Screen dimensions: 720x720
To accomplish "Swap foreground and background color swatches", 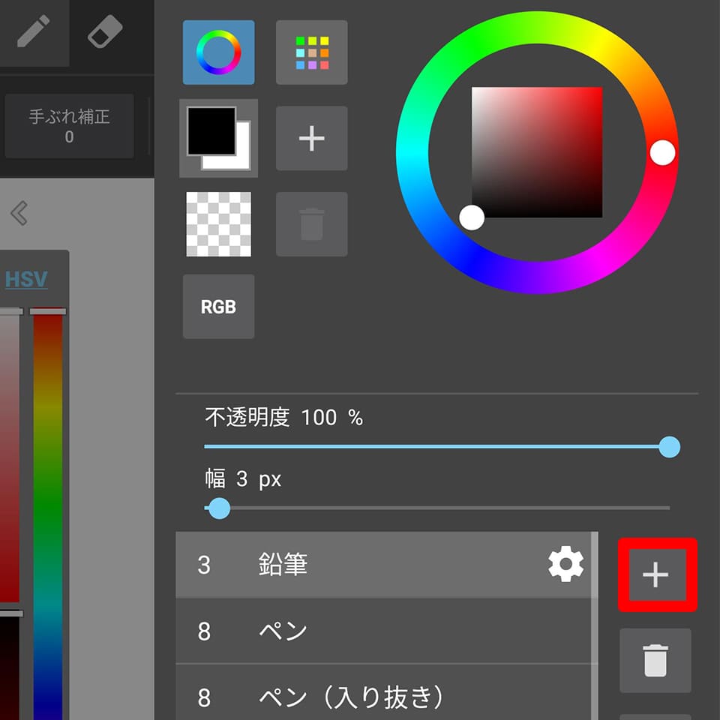I will pos(218,138).
